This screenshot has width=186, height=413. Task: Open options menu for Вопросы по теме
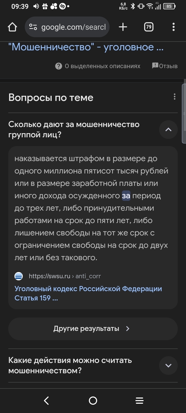[x=175, y=97]
